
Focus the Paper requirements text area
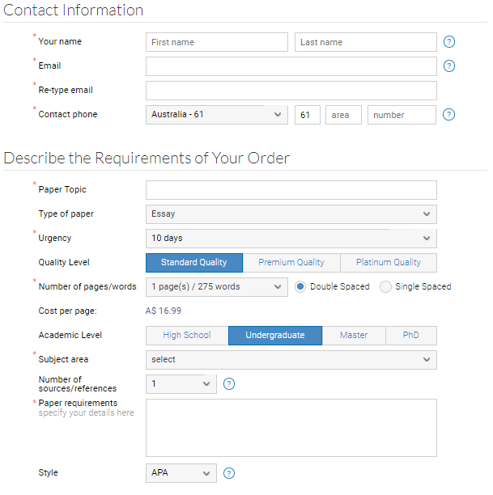pos(291,428)
